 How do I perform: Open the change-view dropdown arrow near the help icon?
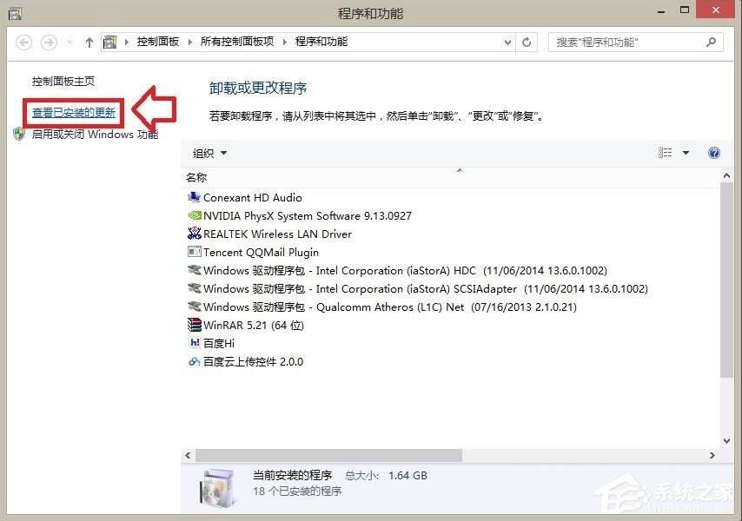686,153
